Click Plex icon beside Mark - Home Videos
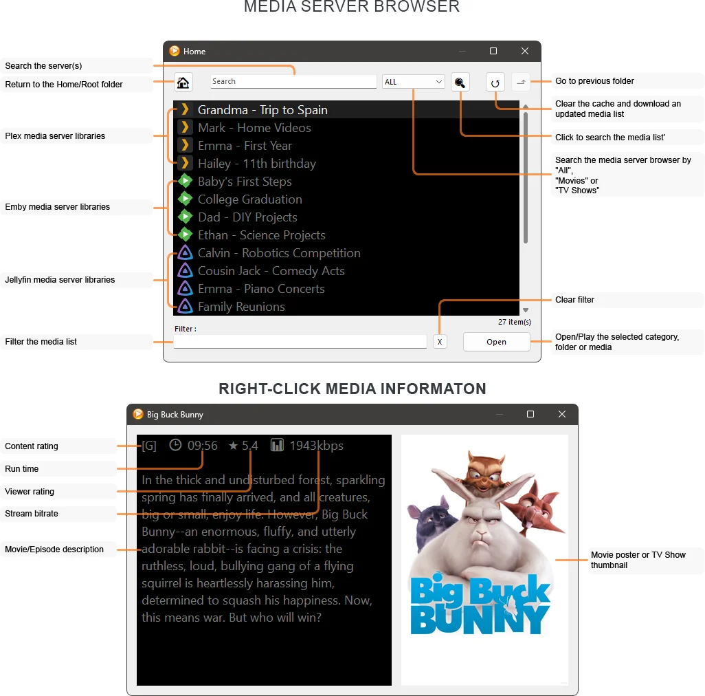 (185, 127)
